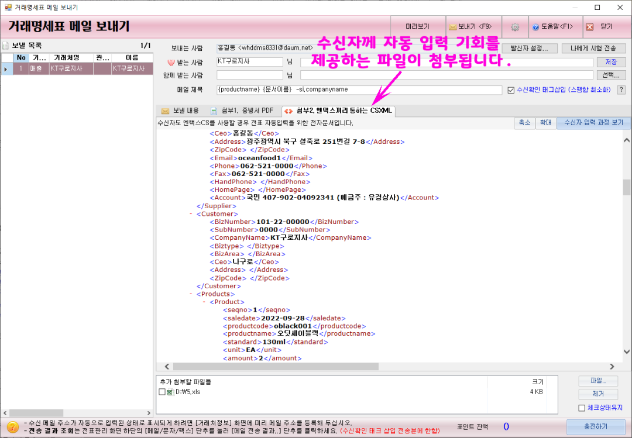Screen dimensions: 632x438
Task: Click the 나에게 시험 전송 button
Action: click(x=593, y=49)
